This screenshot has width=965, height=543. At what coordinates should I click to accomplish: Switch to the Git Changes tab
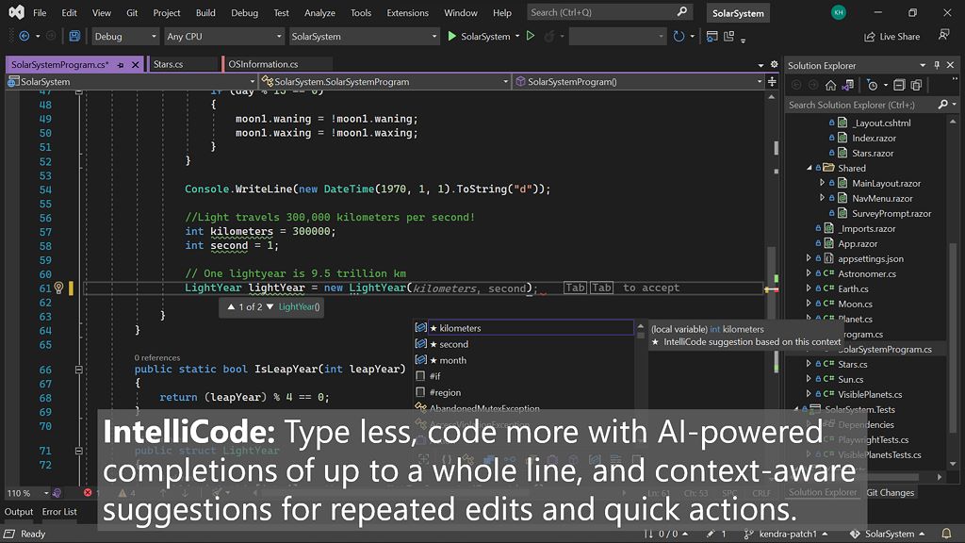tap(890, 492)
